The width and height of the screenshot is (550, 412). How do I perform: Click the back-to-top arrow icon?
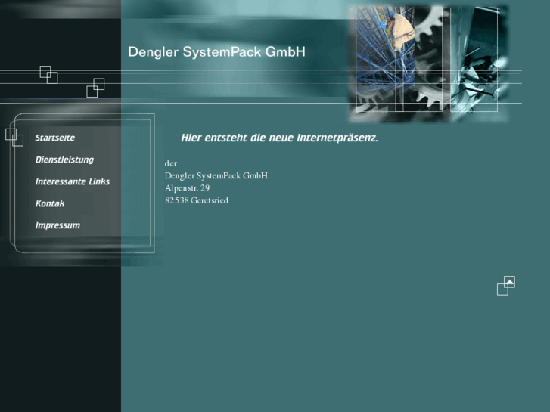pyautogui.click(x=506, y=286)
